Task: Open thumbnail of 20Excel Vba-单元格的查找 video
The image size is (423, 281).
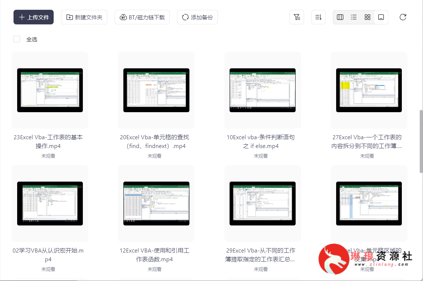Action: (156, 90)
